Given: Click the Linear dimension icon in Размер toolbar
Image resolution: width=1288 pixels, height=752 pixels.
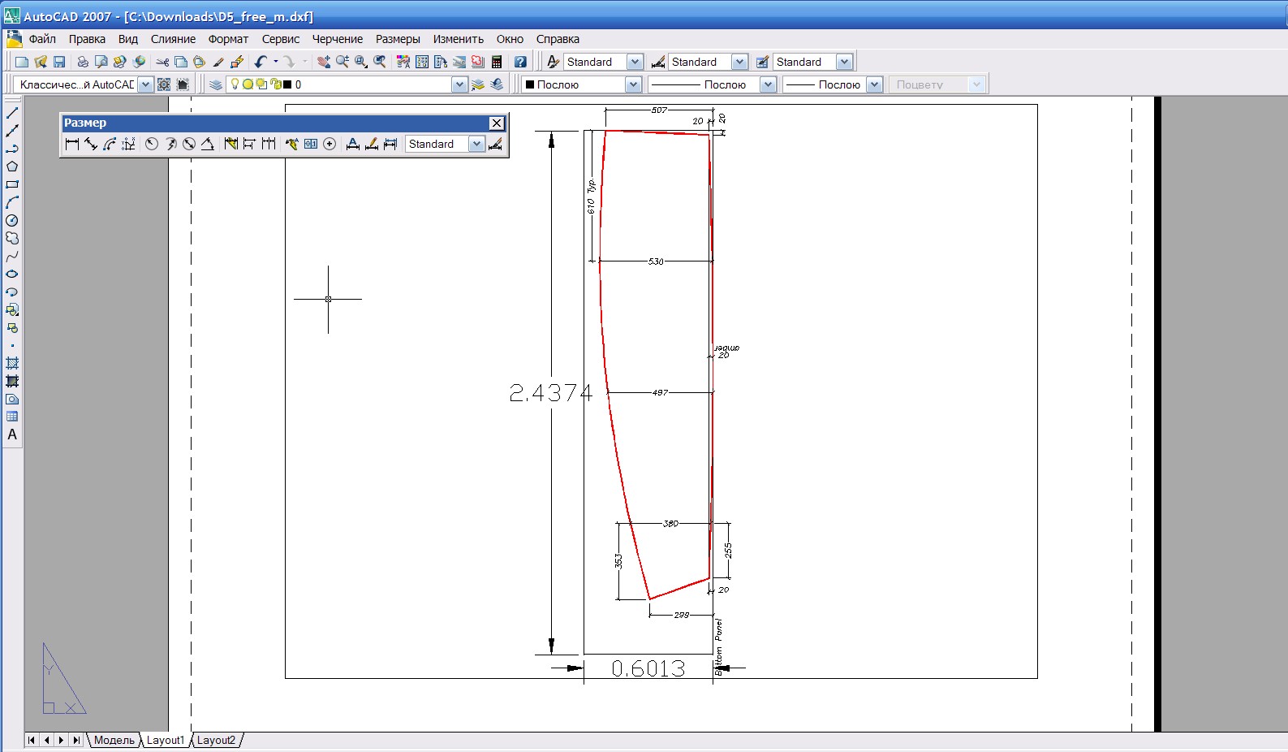Looking at the screenshot, I should pos(72,144).
